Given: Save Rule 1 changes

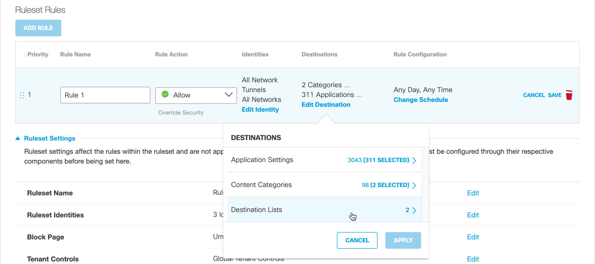Looking at the screenshot, I should pos(554,95).
